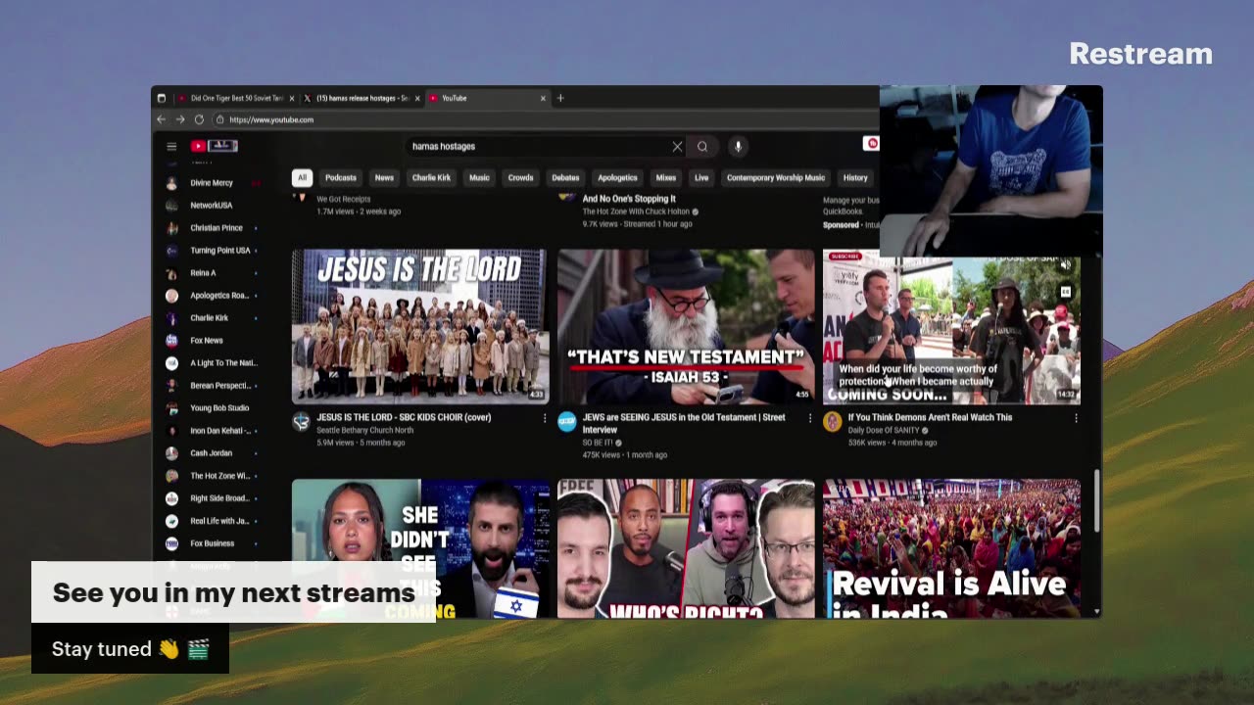Select the YouTube browser tab
Image resolution: width=1254 pixels, height=705 pixels.
tap(487, 98)
